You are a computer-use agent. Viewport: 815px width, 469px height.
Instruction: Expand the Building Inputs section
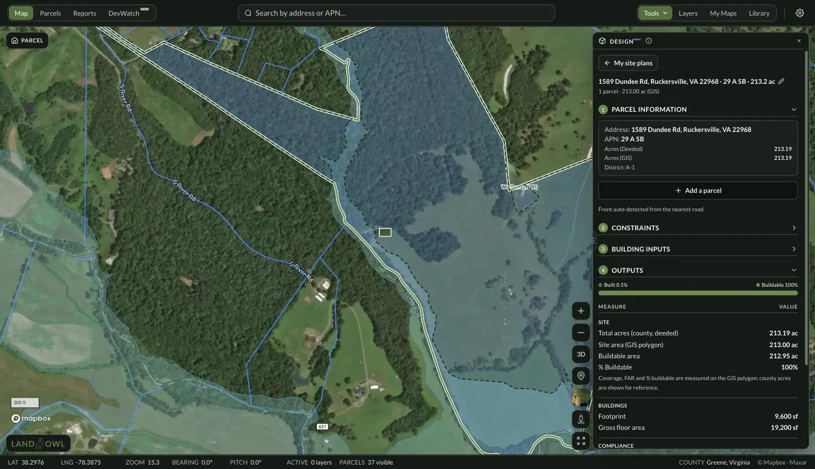[x=697, y=249]
